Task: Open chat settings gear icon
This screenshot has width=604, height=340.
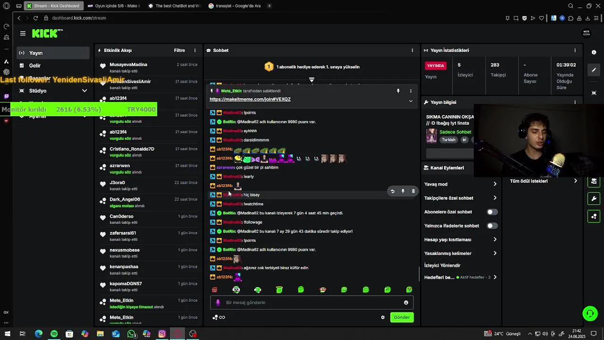Action: [383, 317]
